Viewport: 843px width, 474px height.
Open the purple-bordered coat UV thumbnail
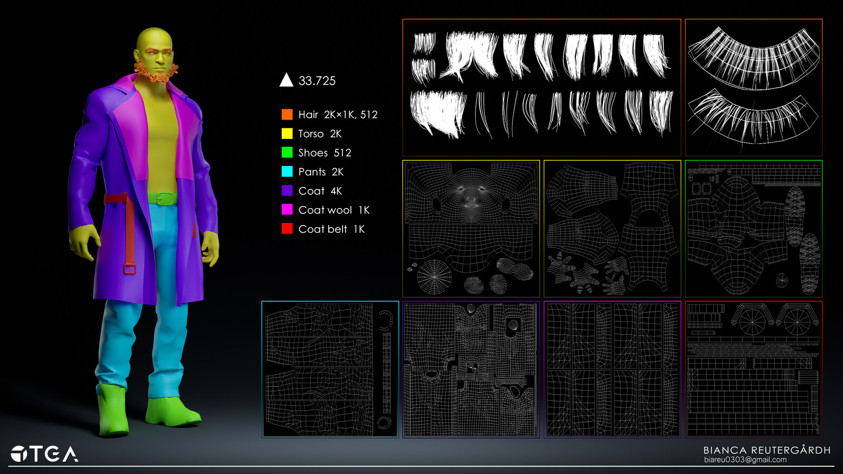coord(471,369)
